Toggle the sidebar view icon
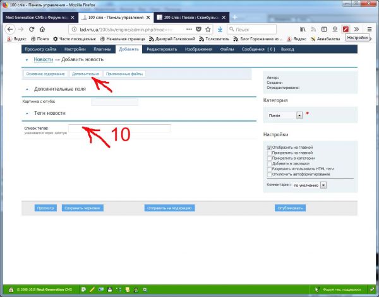Image resolution: width=379 pixels, height=297 pixels. click(324, 30)
